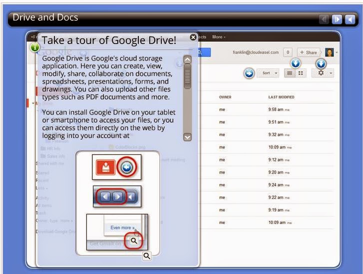This screenshot has width=363, height=274.
Task: Click the tour text scrollbar thumb
Action: (187, 76)
